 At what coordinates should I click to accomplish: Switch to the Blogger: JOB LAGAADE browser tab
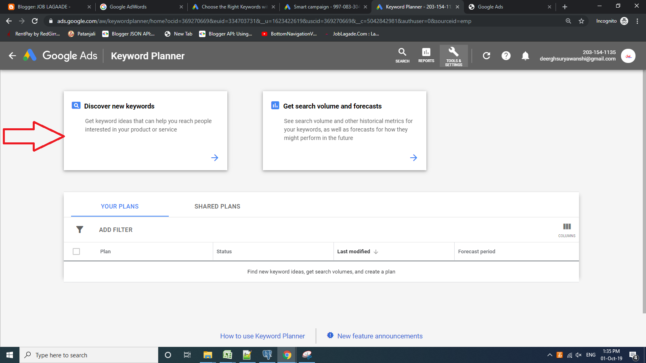(x=48, y=7)
